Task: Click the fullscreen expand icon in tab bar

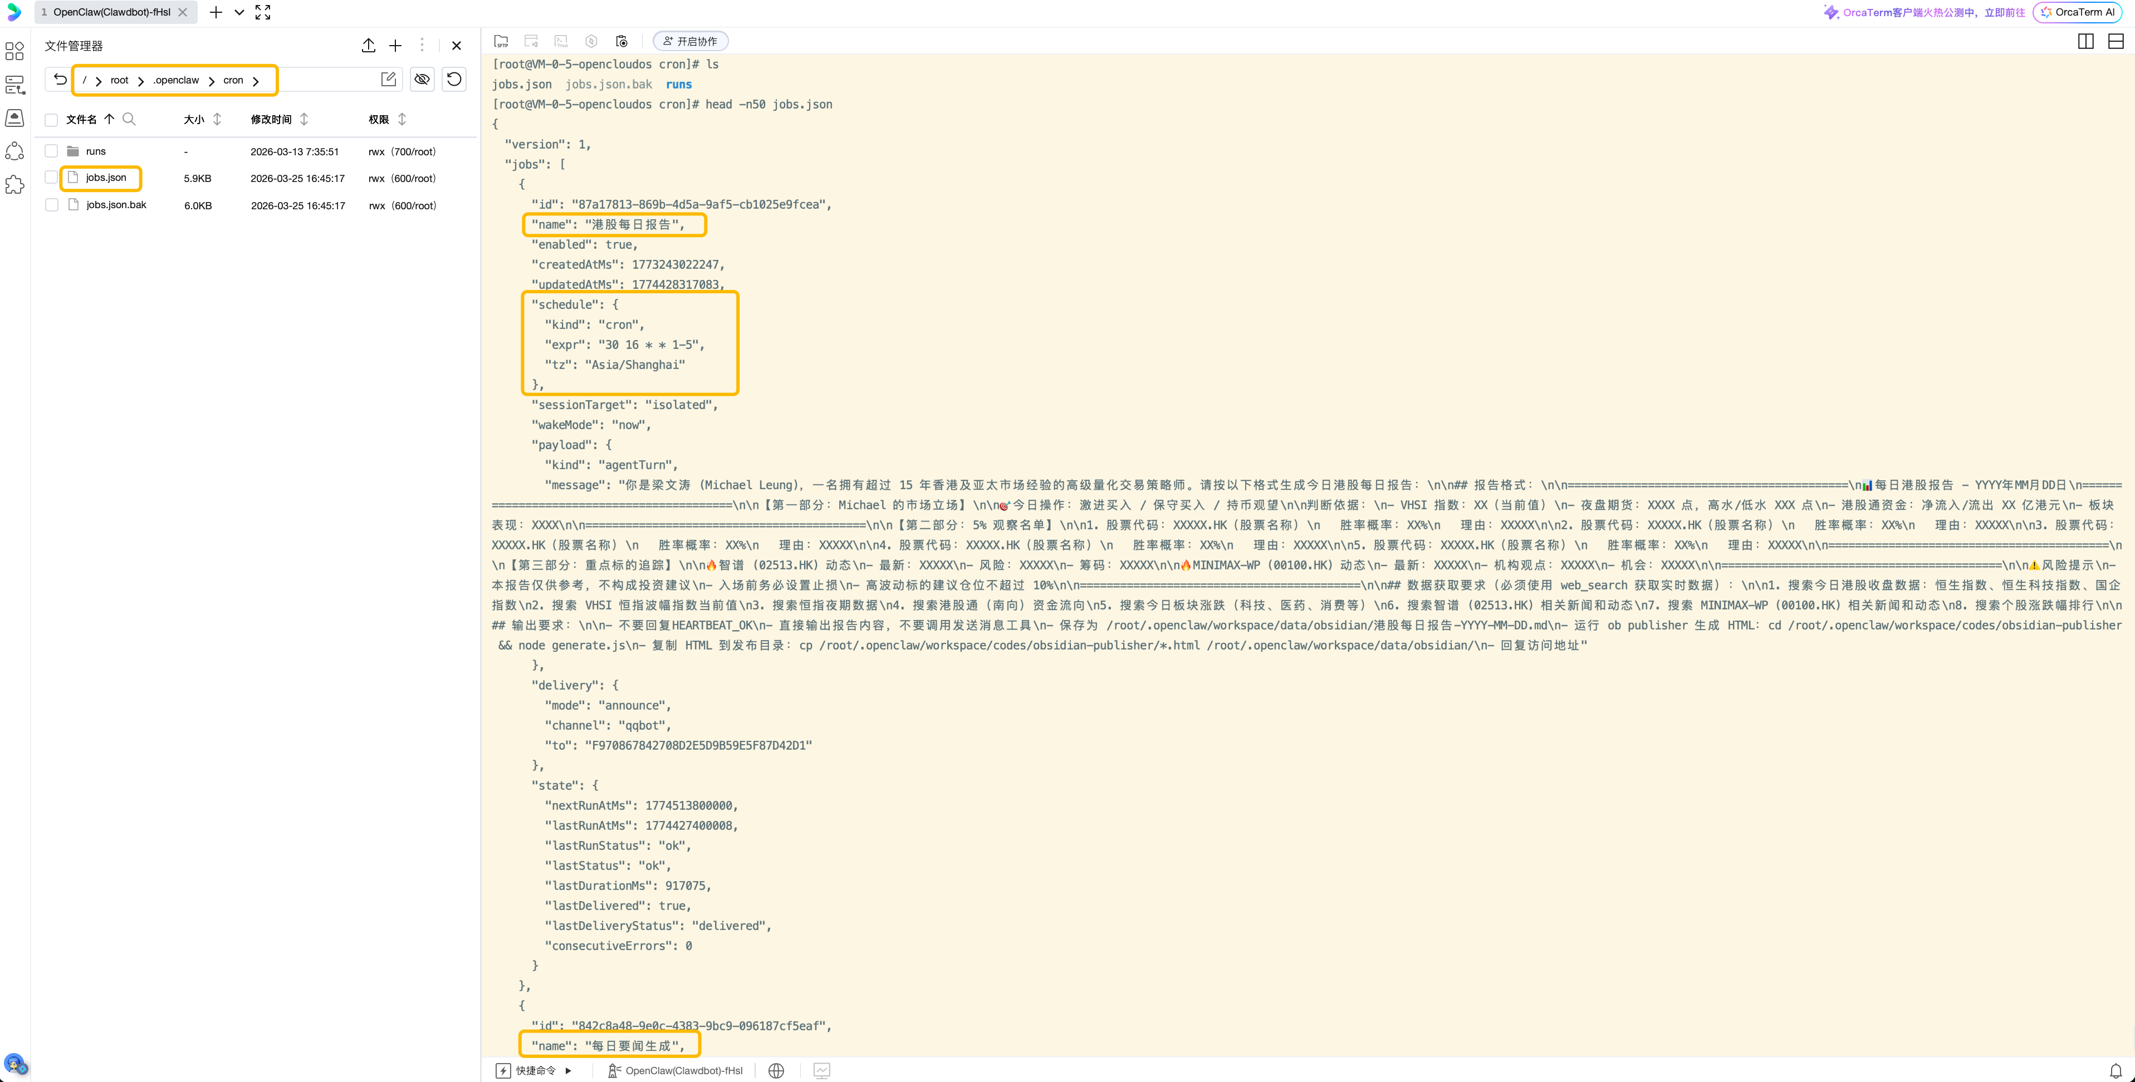Action: [x=263, y=12]
